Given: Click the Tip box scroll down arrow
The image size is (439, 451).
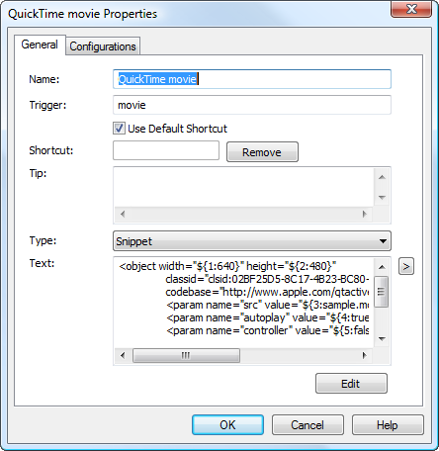Looking at the screenshot, I should point(382,198).
